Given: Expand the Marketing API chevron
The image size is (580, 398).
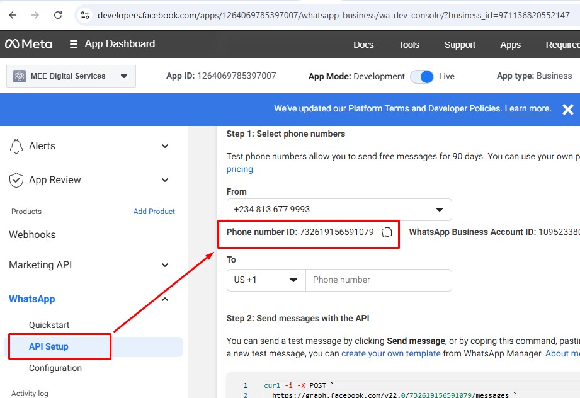Looking at the screenshot, I should 165,265.
